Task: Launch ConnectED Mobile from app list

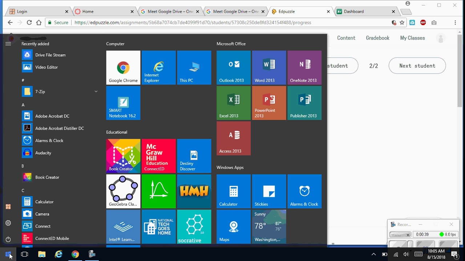Action: point(60,239)
